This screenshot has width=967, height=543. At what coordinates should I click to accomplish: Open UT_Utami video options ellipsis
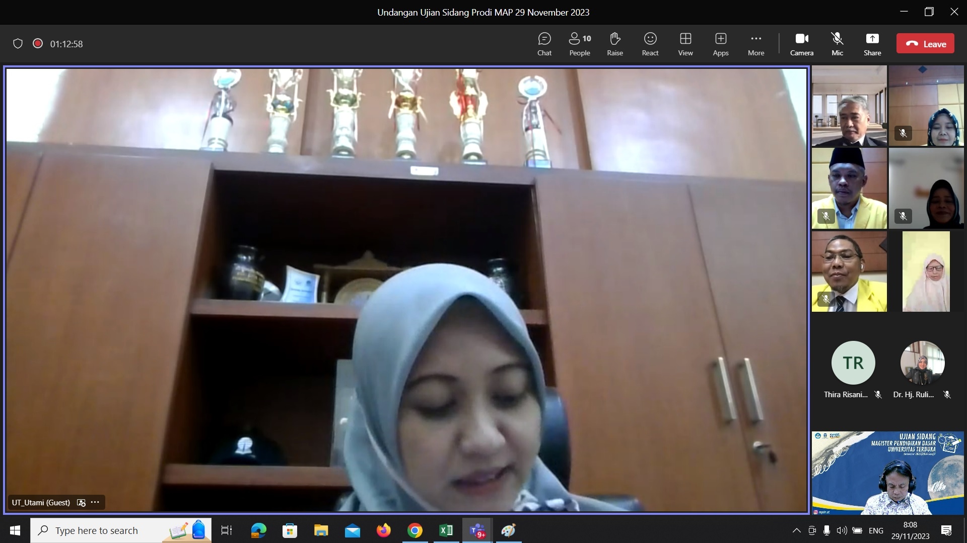pos(95,502)
